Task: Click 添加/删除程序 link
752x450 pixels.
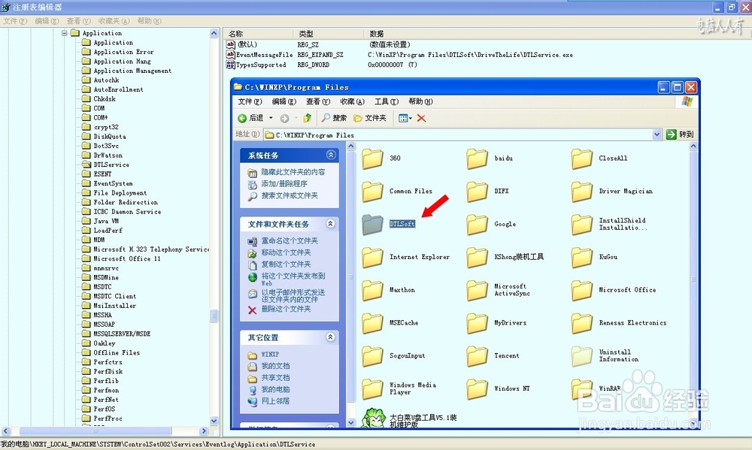Action: pyautogui.click(x=284, y=183)
